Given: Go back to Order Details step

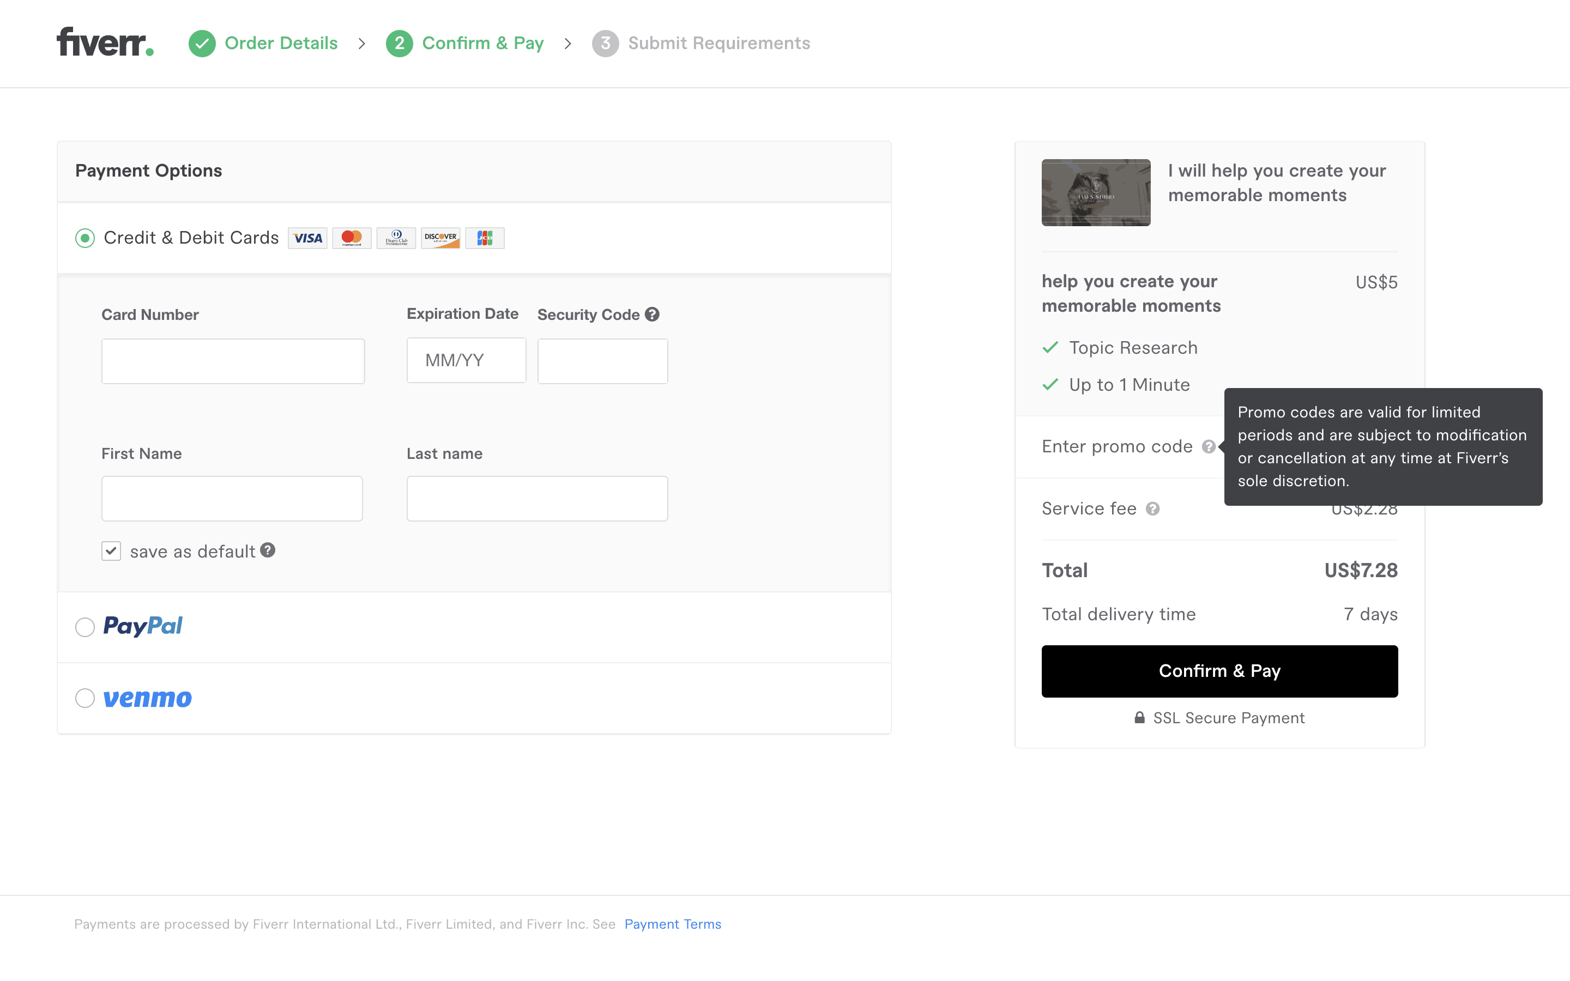Looking at the screenshot, I should pyautogui.click(x=280, y=44).
